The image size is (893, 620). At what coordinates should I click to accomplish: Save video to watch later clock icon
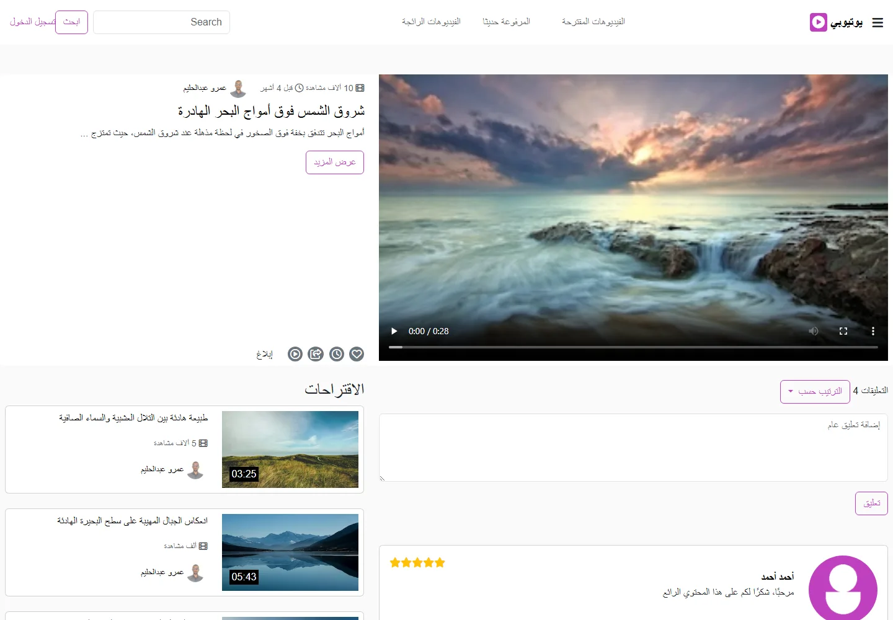337,354
